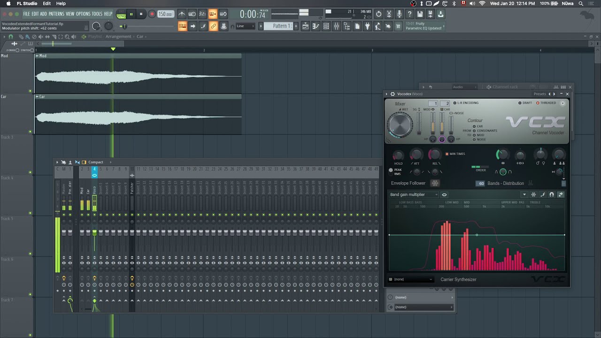Click Presets in Vocodex title bar
Viewport: 601px width, 338px height.
pos(539,94)
